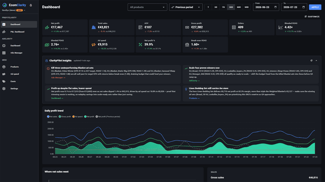The image size is (325, 182).
Task: Open Products menu item
Action: coord(19,67)
